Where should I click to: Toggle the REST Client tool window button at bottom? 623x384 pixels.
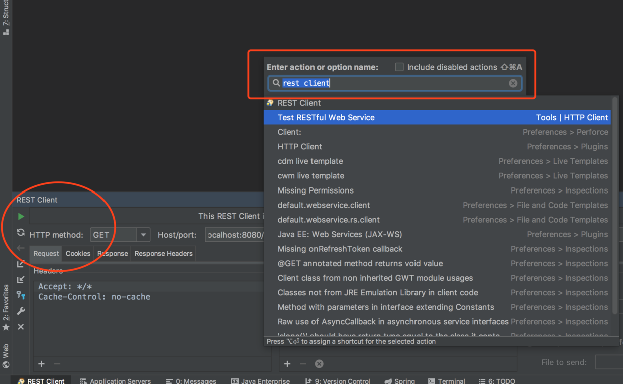(x=41, y=381)
